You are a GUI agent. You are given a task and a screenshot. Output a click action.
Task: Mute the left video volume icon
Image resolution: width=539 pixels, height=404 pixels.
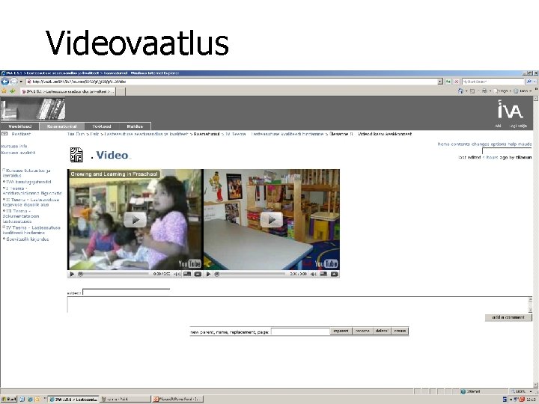177,274
